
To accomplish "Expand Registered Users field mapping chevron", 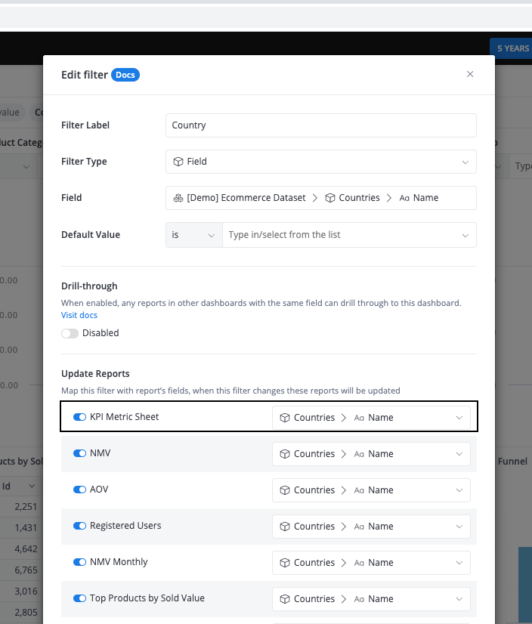I will (459, 527).
